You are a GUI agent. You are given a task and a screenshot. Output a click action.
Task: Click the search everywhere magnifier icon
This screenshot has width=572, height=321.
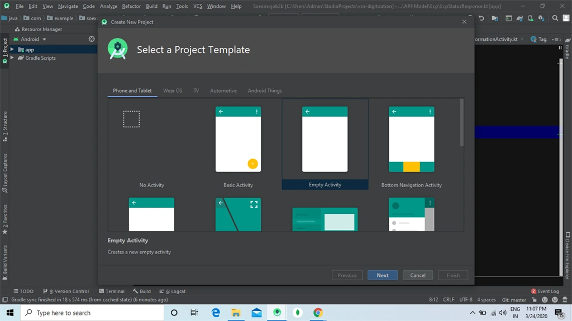point(555,18)
